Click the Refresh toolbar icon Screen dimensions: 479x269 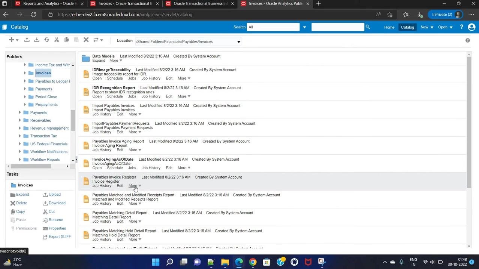[46, 40]
